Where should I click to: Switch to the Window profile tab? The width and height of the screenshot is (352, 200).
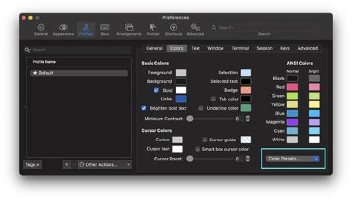pos(216,48)
